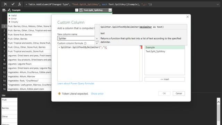Image resolution: width=222 pixels, height=125 pixels.
Task: Select row 7 Fruit: Tropical and exotic cell
Action: point(29,51)
